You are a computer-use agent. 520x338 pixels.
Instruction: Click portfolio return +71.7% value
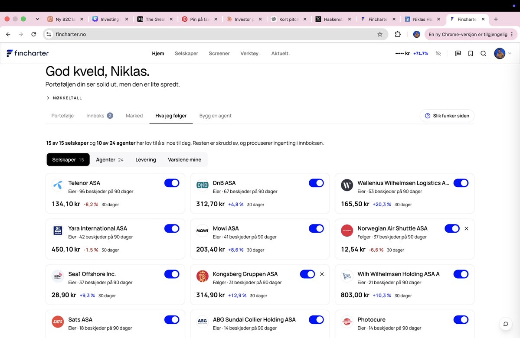point(421,53)
